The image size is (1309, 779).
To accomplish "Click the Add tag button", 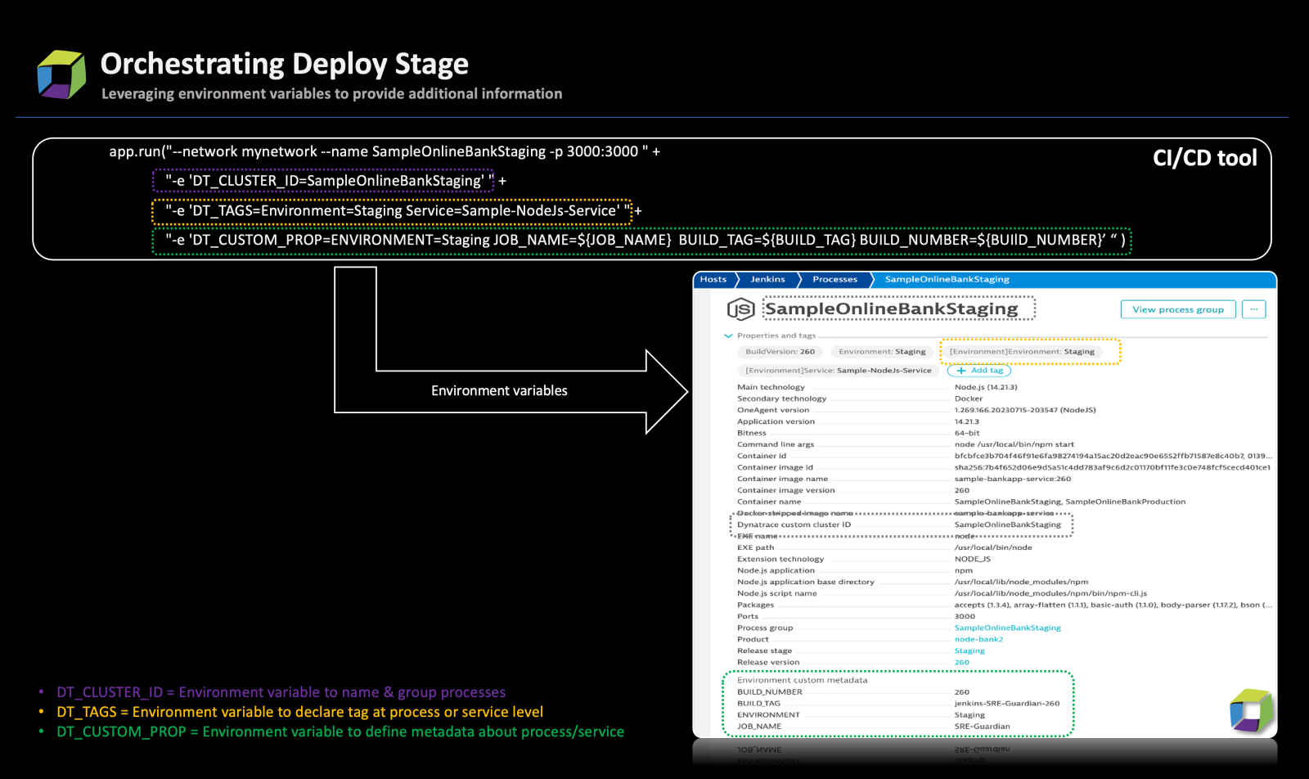I will (978, 370).
